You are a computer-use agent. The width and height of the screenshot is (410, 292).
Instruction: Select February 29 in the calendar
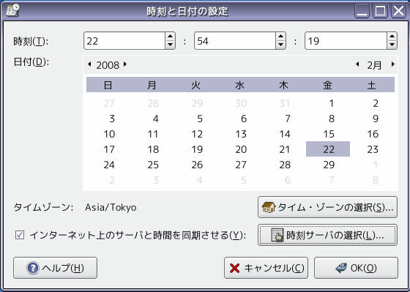coord(329,165)
